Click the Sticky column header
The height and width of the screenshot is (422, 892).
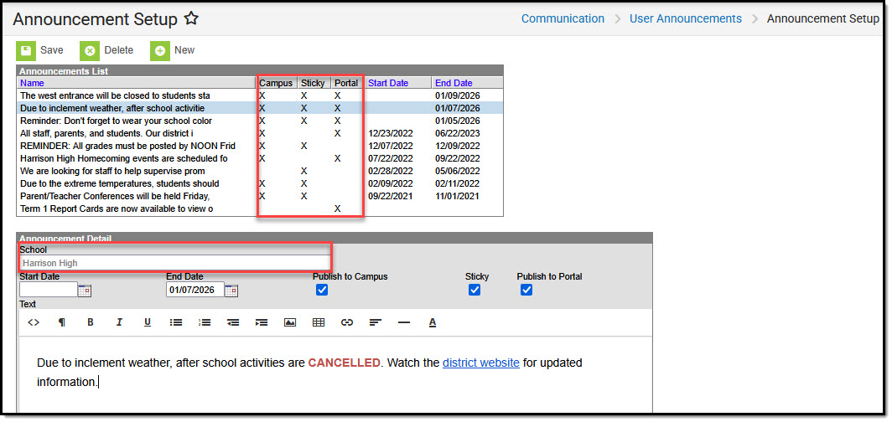point(313,83)
